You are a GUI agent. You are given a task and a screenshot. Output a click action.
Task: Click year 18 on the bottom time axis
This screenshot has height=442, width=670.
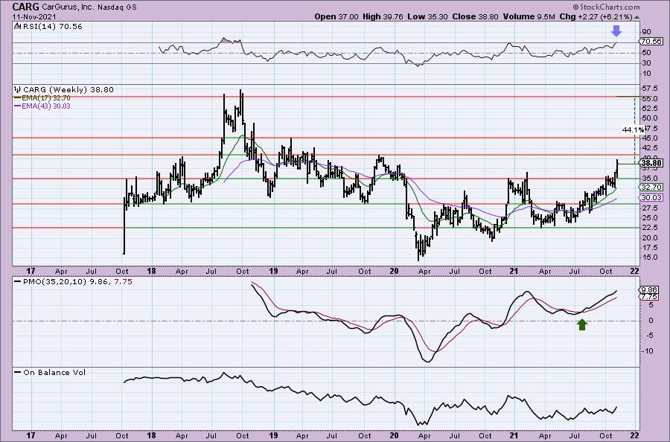click(x=151, y=435)
